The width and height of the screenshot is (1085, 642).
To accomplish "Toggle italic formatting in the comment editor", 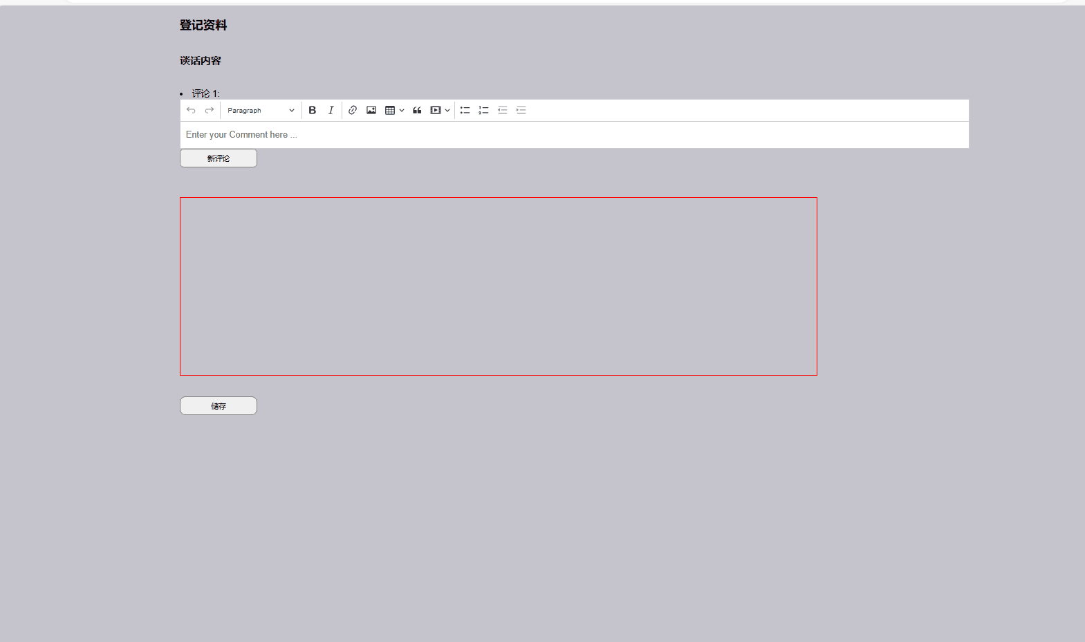I will point(331,110).
